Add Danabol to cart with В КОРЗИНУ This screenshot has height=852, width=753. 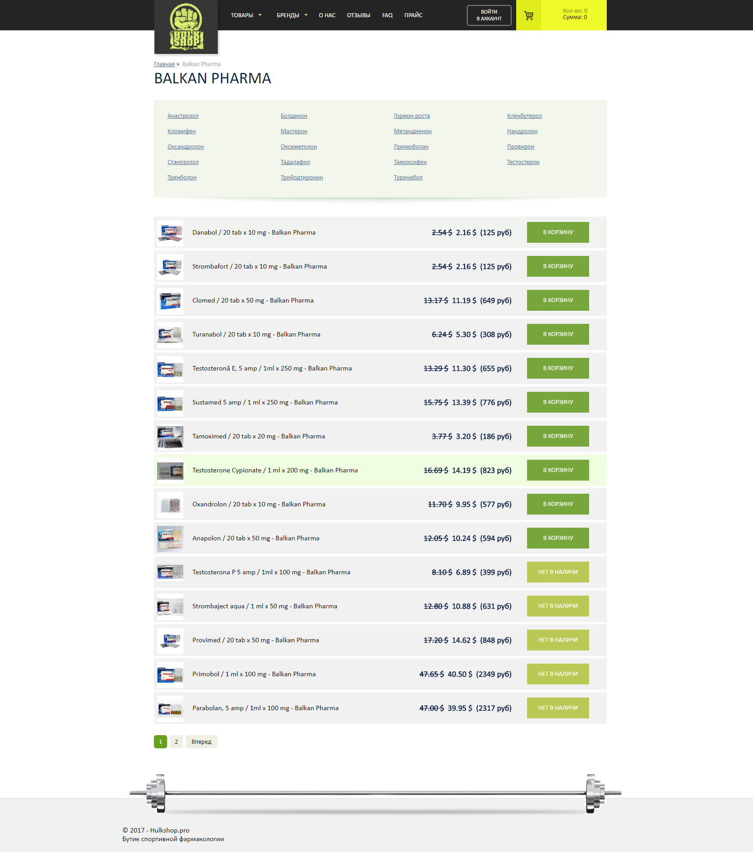point(558,232)
